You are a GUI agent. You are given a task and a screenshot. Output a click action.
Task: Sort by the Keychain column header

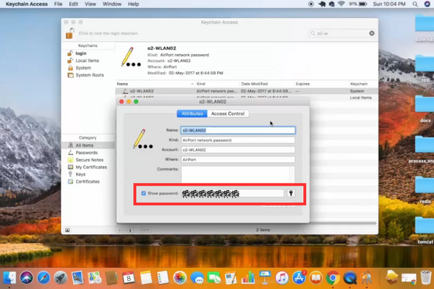[363, 84]
